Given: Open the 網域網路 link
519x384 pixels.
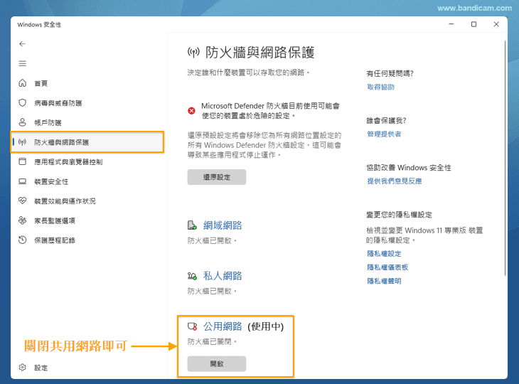Looking at the screenshot, I should (223, 225).
